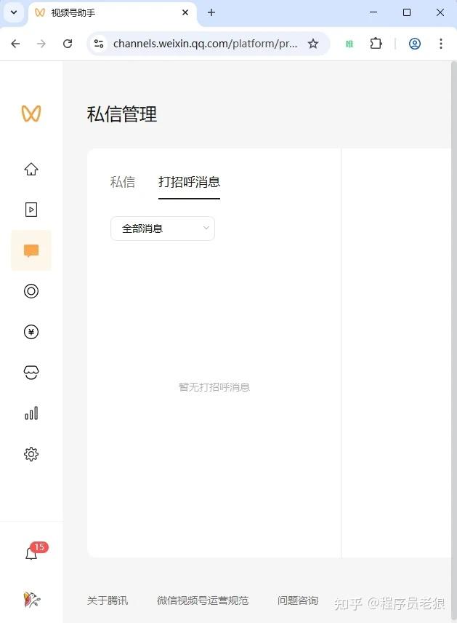Image resolution: width=457 pixels, height=623 pixels.
Task: Select the orange message bubble icon
Action: tap(31, 250)
